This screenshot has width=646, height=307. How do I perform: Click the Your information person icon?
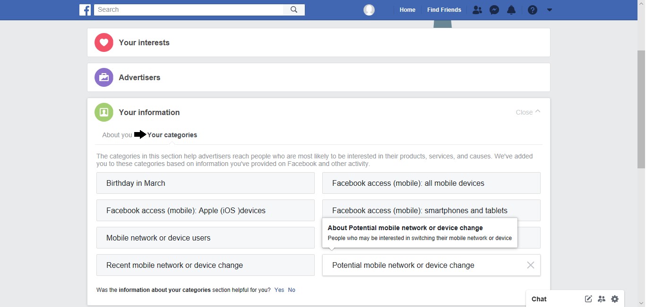[x=104, y=112]
